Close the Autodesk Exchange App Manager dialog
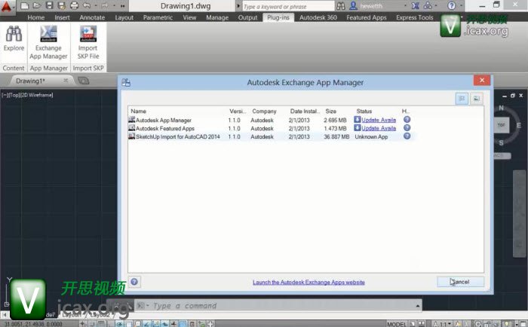The image size is (528, 327). pos(482,80)
